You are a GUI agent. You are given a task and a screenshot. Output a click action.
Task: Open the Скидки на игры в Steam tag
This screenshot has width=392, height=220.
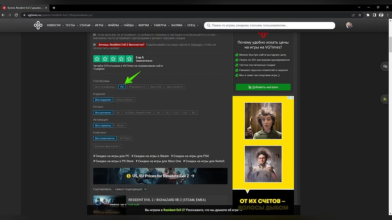coord(150,156)
